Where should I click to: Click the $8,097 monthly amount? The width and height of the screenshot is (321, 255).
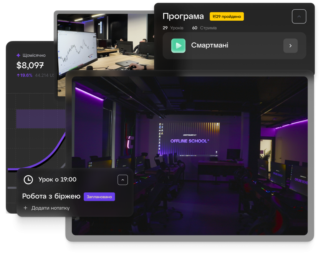point(30,65)
